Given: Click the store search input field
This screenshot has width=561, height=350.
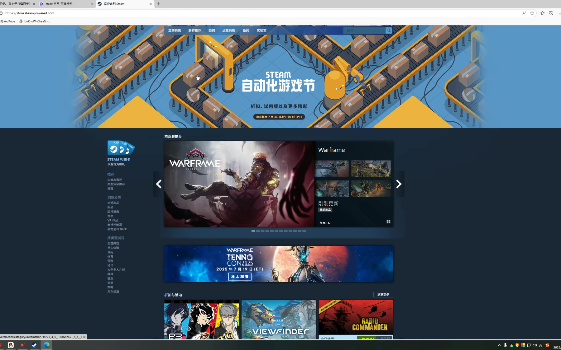Looking at the screenshot, I should pyautogui.click(x=364, y=30).
